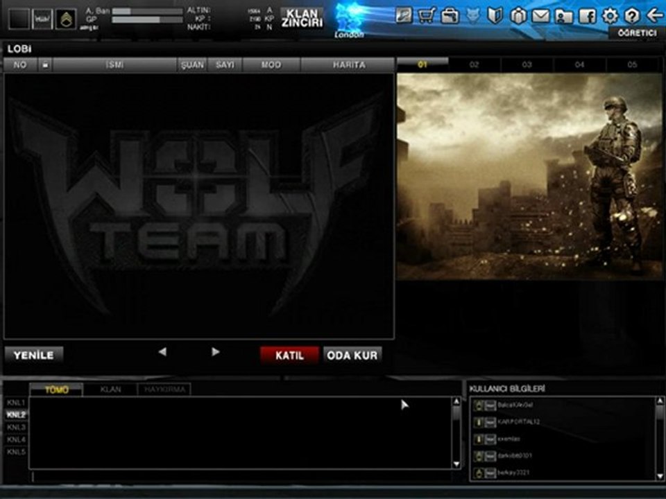This screenshot has width=666, height=499.
Task: Go to next room list page arrow
Action: tap(215, 352)
